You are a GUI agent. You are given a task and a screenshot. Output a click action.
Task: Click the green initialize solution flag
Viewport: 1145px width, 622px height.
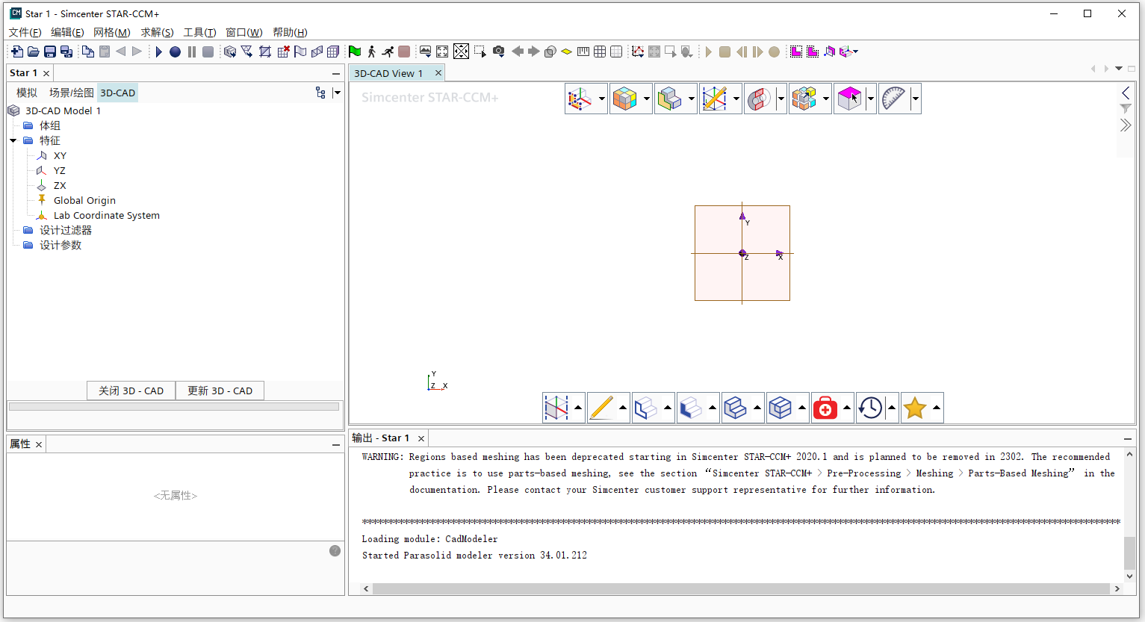(x=355, y=52)
